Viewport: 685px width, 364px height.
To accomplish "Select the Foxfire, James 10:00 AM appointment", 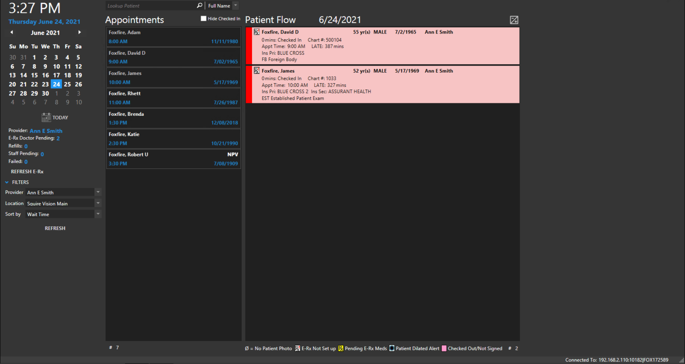I will [x=173, y=78].
